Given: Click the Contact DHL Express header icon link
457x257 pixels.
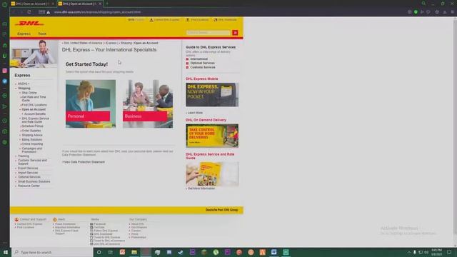Looking at the screenshot, I should pyautogui.click(x=164, y=20).
